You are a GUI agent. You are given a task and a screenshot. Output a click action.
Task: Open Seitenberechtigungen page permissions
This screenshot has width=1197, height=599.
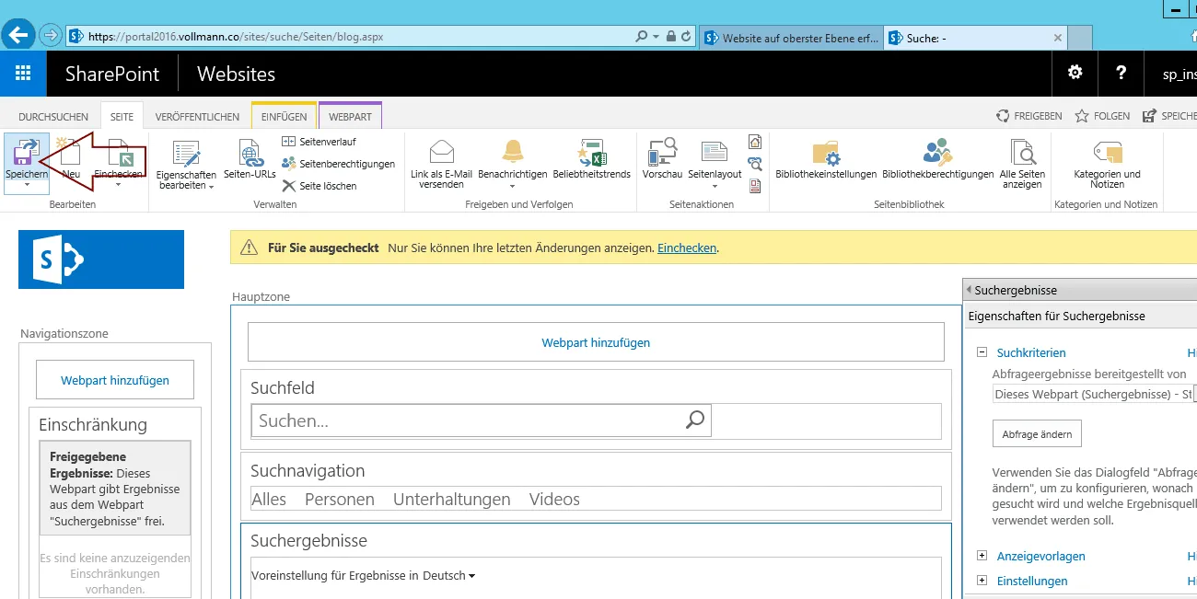point(338,164)
